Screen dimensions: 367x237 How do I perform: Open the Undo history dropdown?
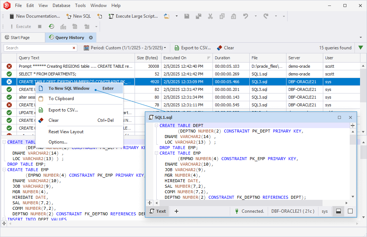pyautogui.click(x=256, y=16)
